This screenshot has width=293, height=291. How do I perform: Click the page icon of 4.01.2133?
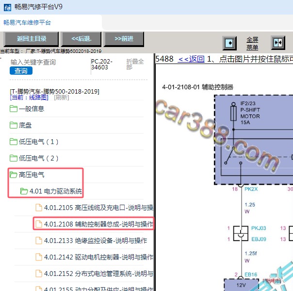tap(39, 241)
